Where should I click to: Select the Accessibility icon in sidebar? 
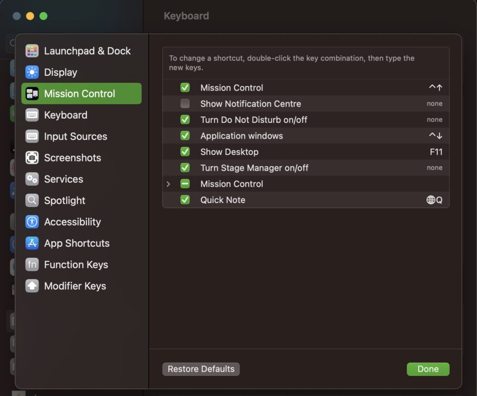coord(32,222)
